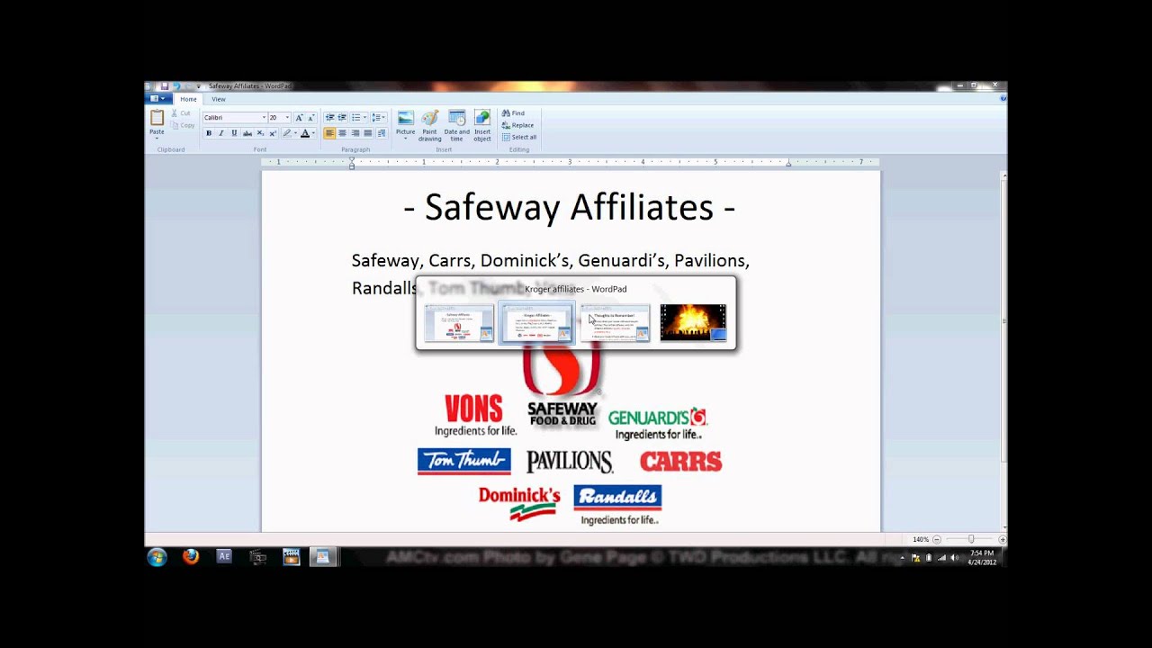Screen dimensions: 1152x648
Task: Paste clipboard contents using Paste button
Action: pyautogui.click(x=157, y=122)
